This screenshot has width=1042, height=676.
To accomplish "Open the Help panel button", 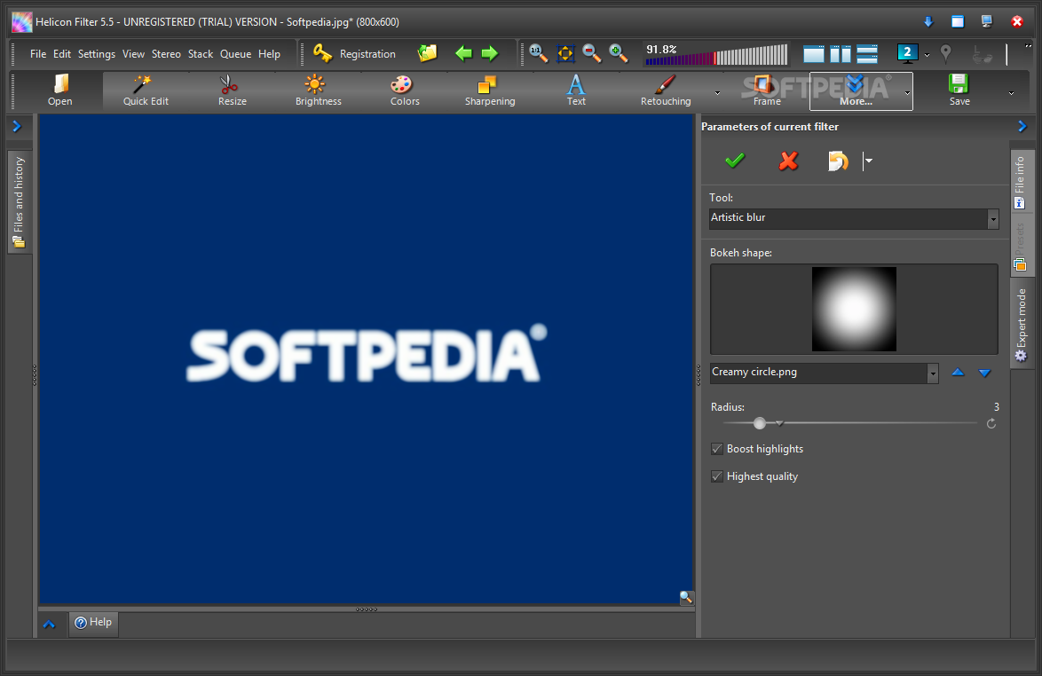I will click(93, 623).
